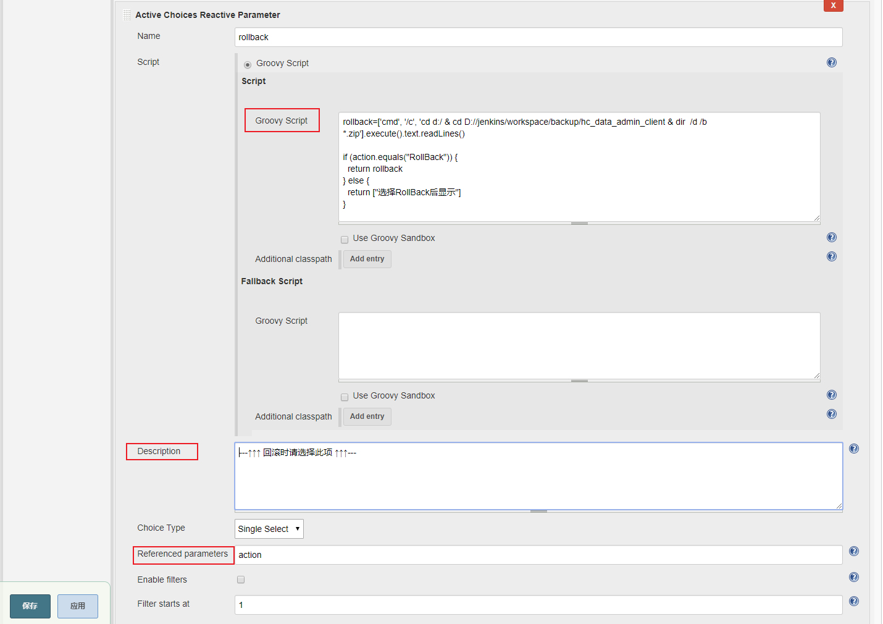This screenshot has height=624, width=883.
Task: Open help for Script's Additional classpath
Action: tap(831, 256)
